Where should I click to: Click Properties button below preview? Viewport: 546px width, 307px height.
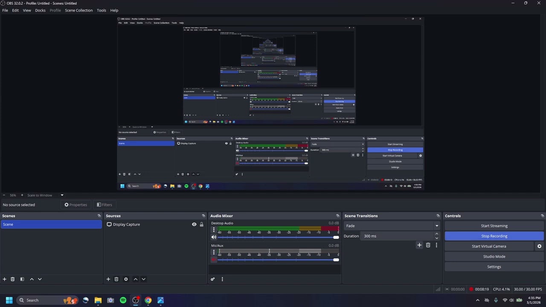tap(76, 205)
